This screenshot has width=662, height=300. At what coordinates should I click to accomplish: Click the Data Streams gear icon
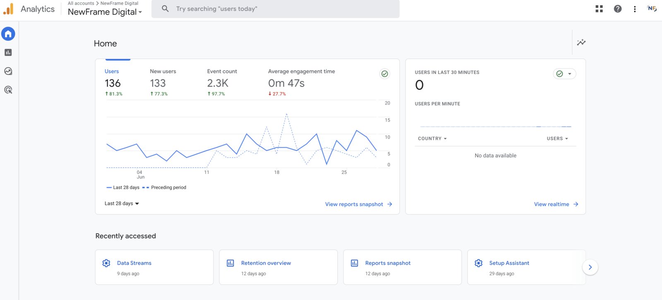click(x=106, y=263)
